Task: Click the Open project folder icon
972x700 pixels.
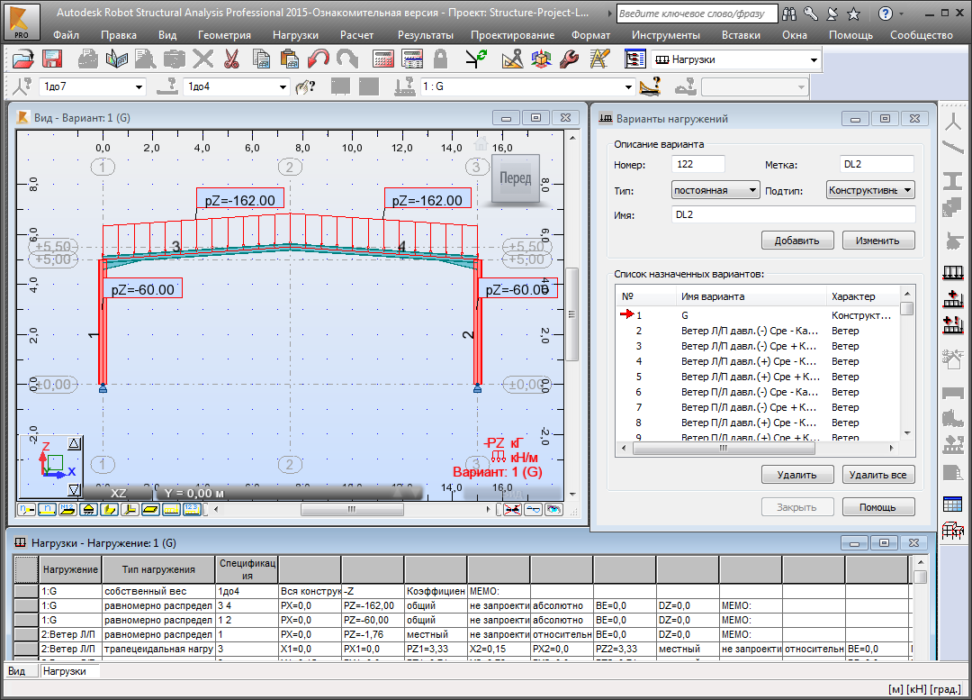Action: coord(23,60)
